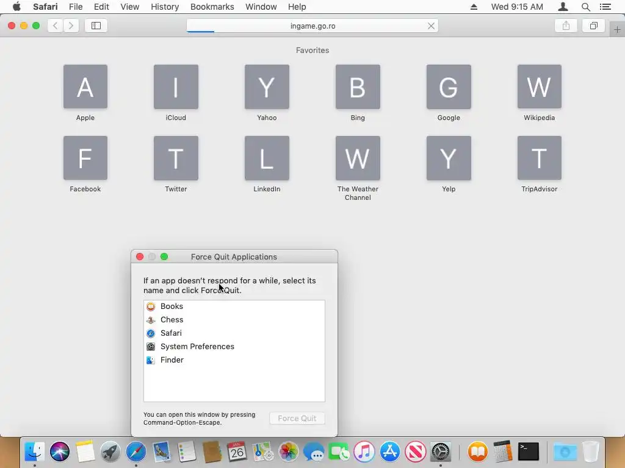Open the History menu
The height and width of the screenshot is (468, 625).
tap(165, 7)
